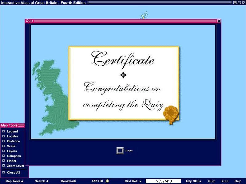246x184 pixels.
Task: Expand the Map Tools bottom menu
Action: (14, 181)
